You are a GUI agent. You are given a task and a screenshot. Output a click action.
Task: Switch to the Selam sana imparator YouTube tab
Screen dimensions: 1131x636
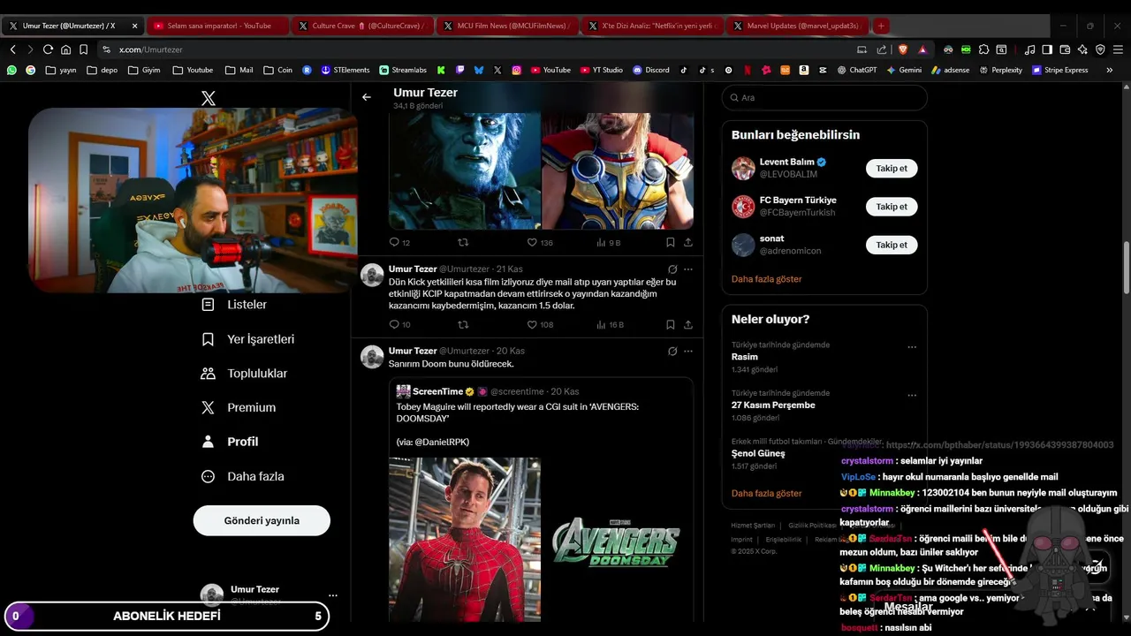[216, 26]
